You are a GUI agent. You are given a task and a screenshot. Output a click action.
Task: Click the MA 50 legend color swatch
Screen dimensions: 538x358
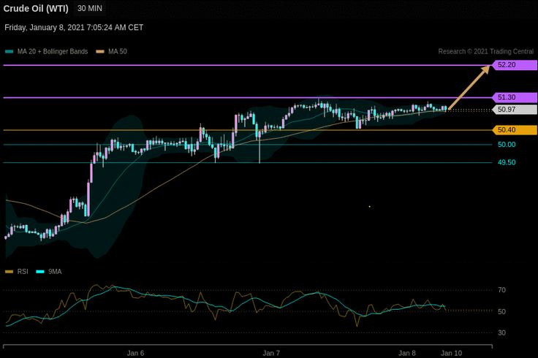point(100,52)
